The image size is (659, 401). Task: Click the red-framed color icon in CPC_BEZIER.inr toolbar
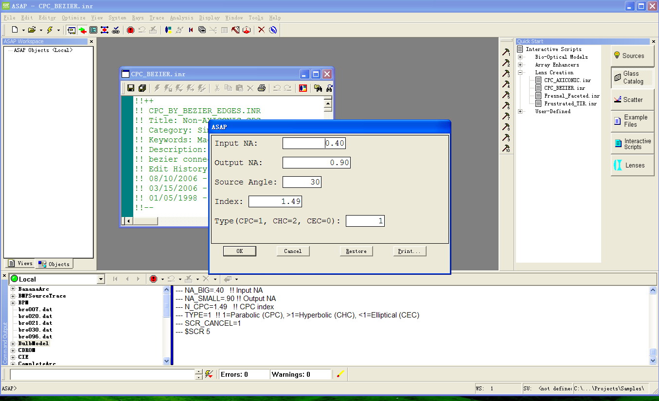pos(303,88)
